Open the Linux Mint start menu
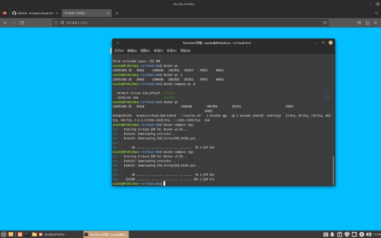The image size is (381, 238). click(x=4, y=234)
